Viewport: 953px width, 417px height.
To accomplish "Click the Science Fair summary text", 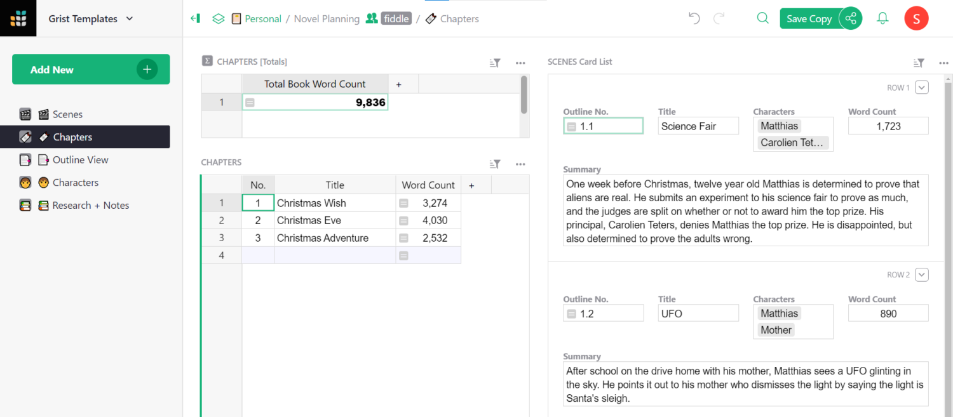I will 746,211.
